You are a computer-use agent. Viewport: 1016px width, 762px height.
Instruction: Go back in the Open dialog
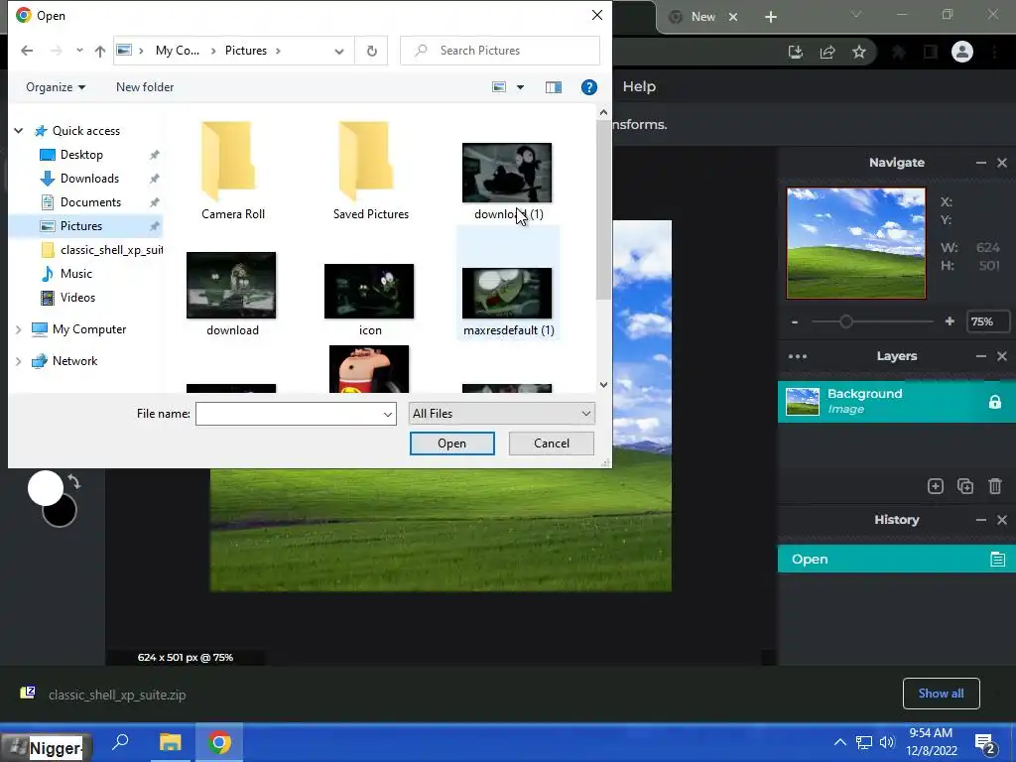27,51
